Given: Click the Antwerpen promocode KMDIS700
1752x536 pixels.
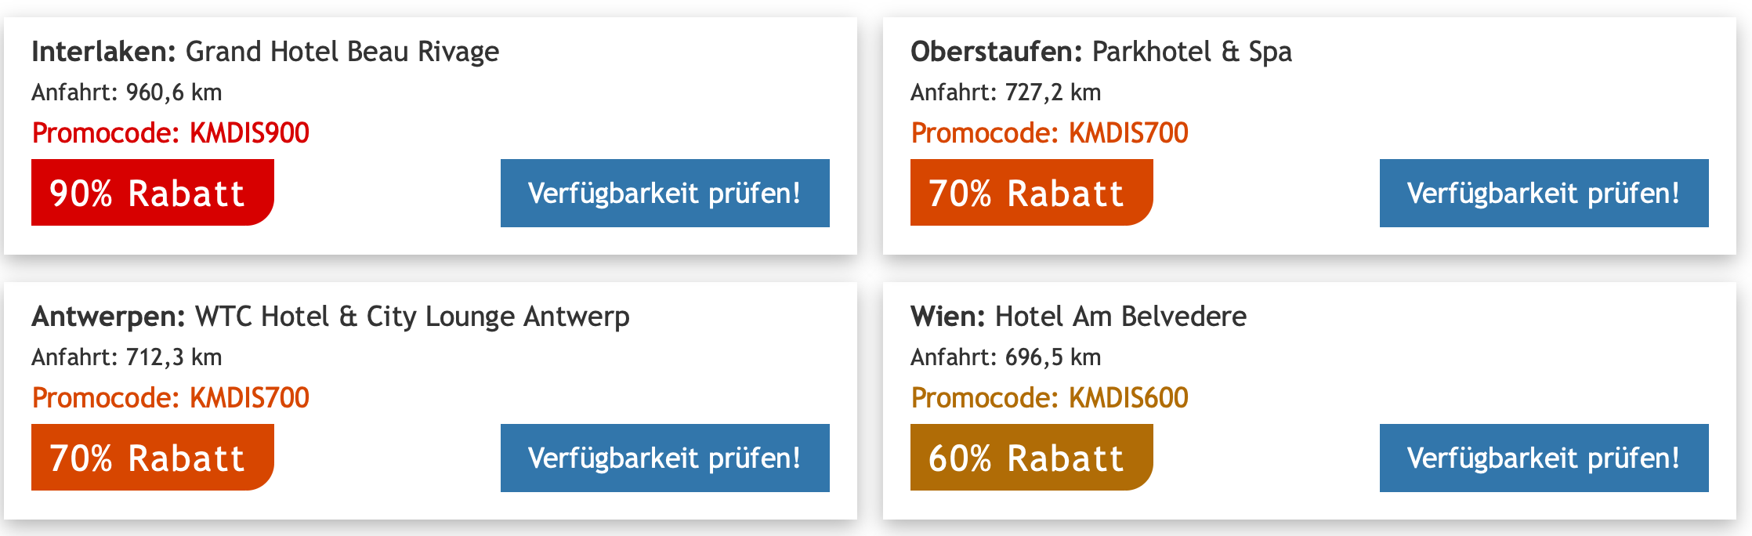Looking at the screenshot, I should (x=249, y=398).
